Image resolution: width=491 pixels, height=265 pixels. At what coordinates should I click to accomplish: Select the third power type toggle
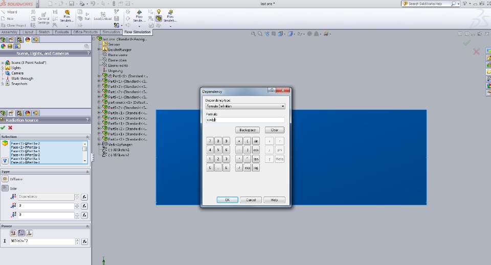click(x=29, y=233)
